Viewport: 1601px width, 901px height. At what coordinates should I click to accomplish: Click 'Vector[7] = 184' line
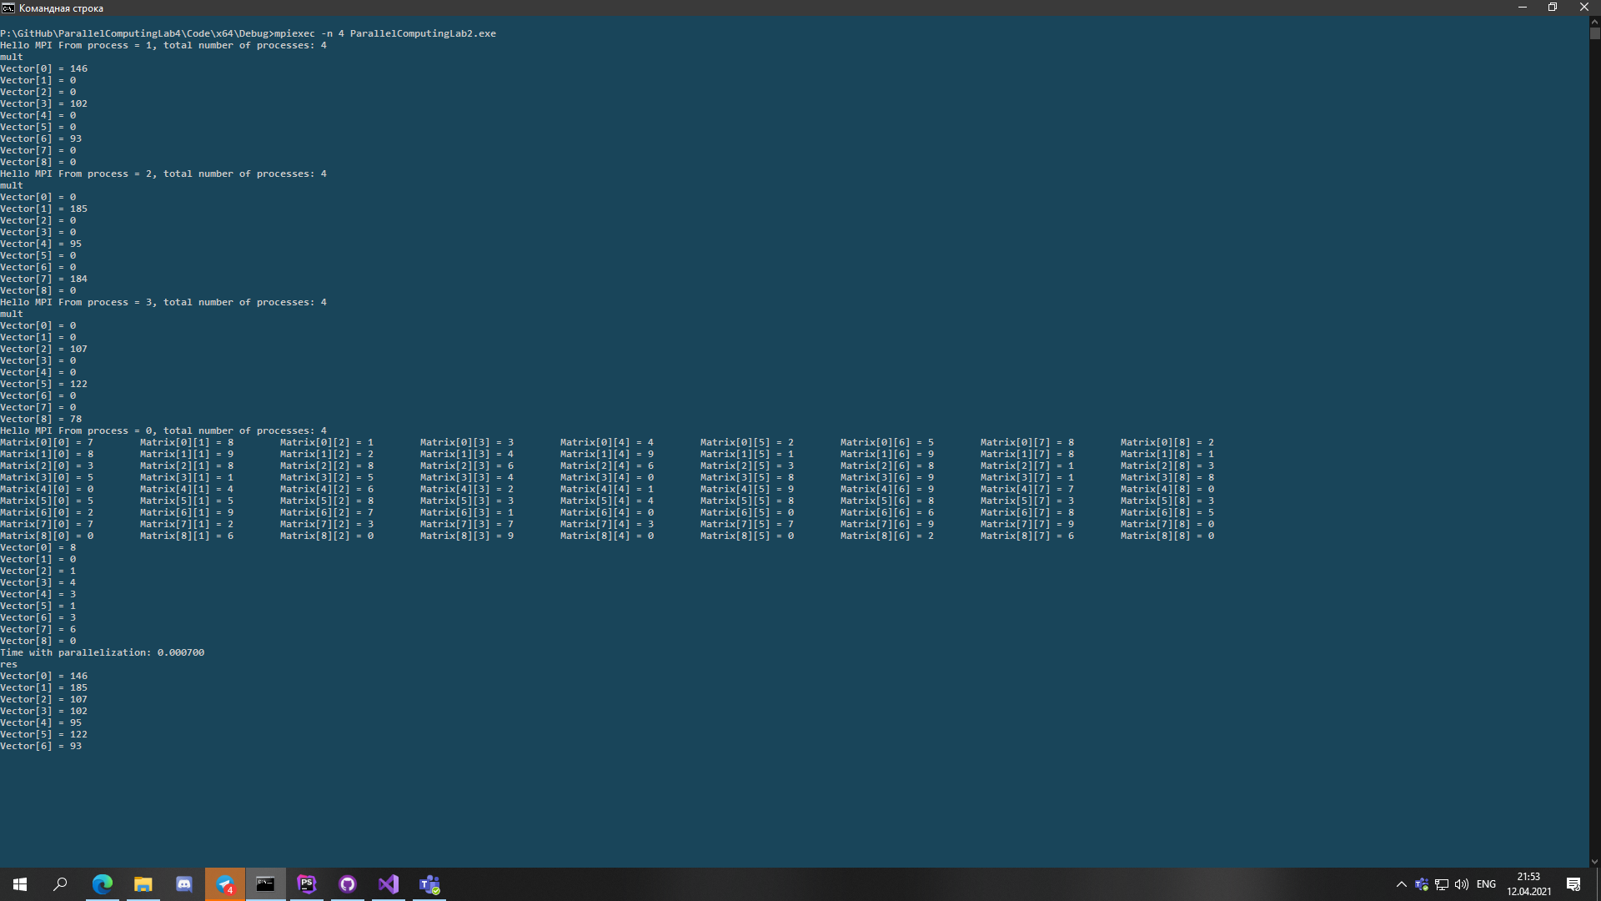pyautogui.click(x=43, y=279)
